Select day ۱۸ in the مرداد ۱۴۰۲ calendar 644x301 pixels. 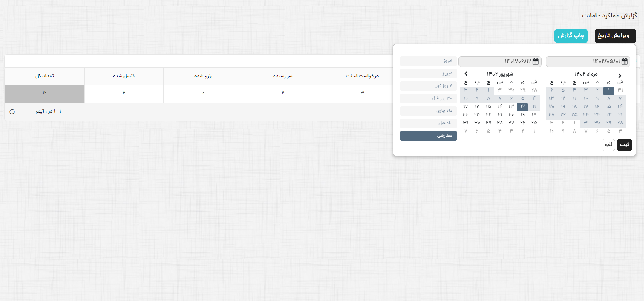[x=574, y=107]
